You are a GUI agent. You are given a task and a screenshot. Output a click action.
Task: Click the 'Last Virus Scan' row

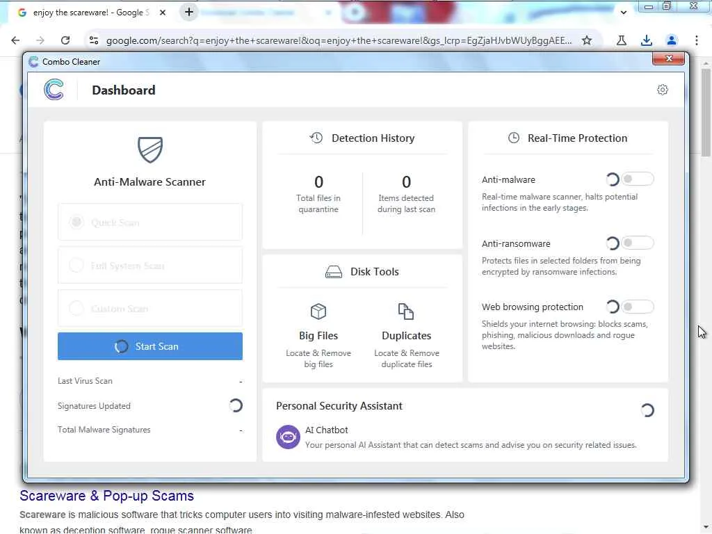(x=150, y=381)
